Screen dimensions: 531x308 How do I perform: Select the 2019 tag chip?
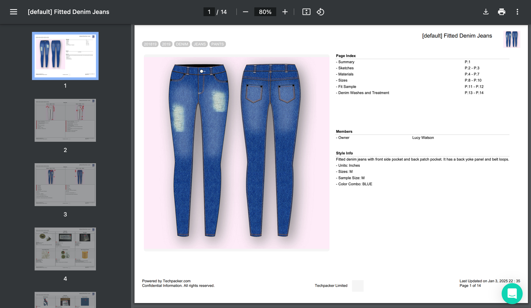(166, 44)
